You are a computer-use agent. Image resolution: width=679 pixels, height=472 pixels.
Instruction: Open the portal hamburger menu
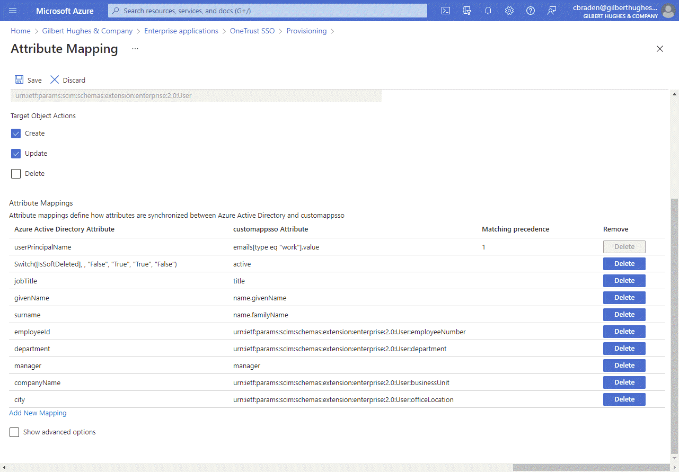pyautogui.click(x=13, y=11)
